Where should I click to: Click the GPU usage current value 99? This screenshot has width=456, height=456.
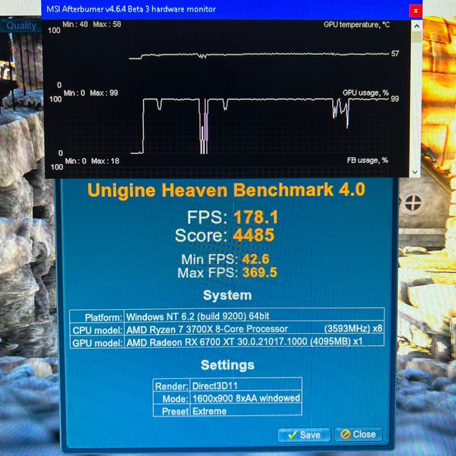pos(395,99)
